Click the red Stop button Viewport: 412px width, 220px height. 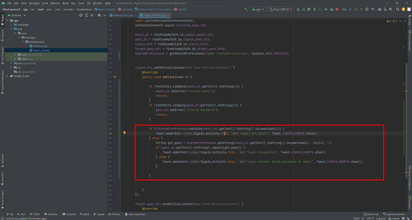click(337, 9)
